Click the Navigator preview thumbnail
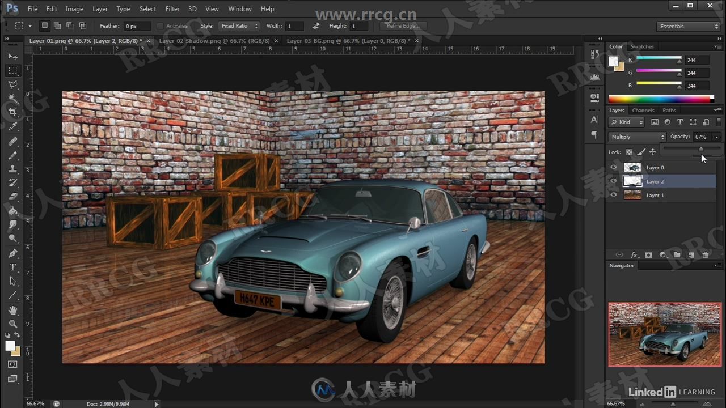This screenshot has height=408, width=726. (x=665, y=334)
